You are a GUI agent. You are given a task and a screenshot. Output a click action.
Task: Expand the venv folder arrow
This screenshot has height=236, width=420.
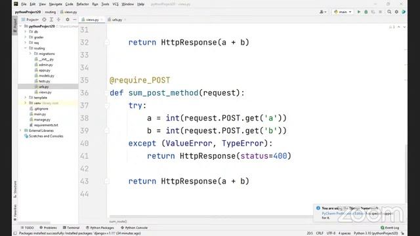point(26,103)
